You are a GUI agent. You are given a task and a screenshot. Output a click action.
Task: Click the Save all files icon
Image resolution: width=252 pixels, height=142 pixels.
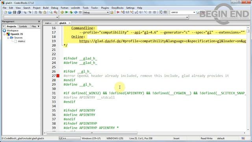(x=19, y=12)
